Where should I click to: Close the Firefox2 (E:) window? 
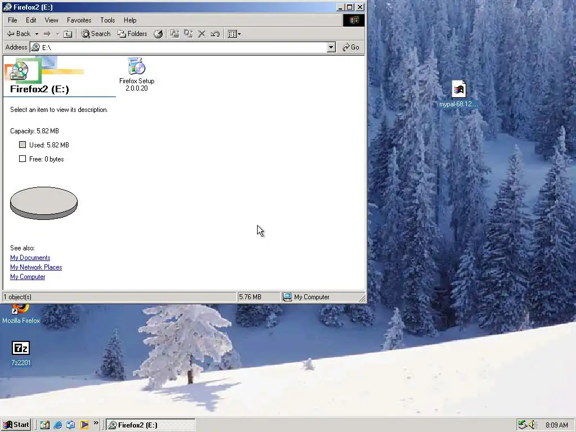[x=360, y=7]
